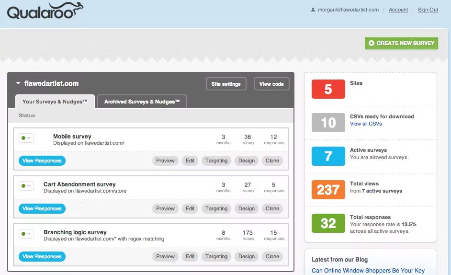Viewport: 451px width, 275px height.
Task: Click the Mobile survey title
Action: pos(72,137)
